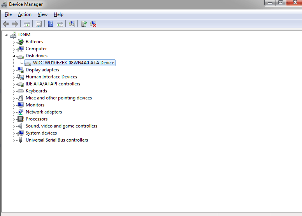Click the System devices category icon
Screen dimensions: 302x216
20,133
